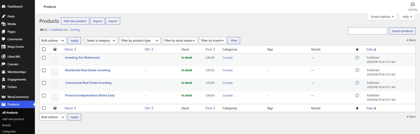The width and height of the screenshot is (420, 134).
Task: Open the top Bulk actions dropdown
Action: pos(53,40)
